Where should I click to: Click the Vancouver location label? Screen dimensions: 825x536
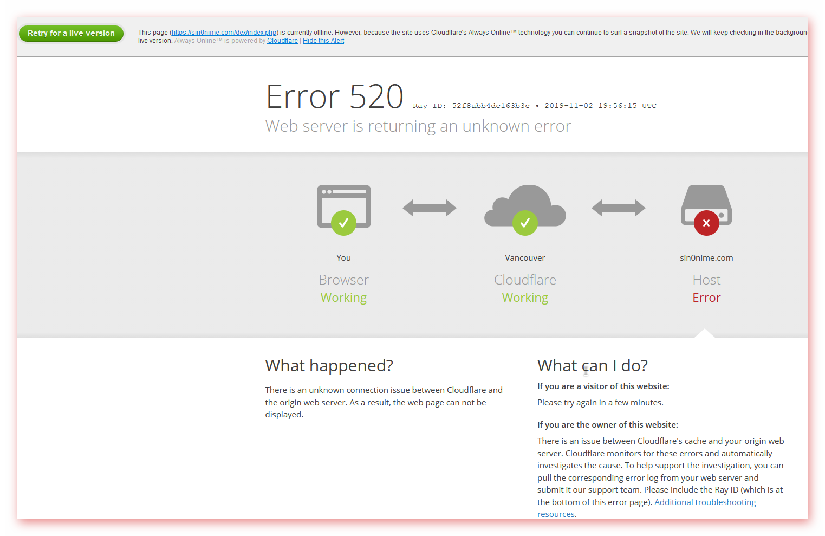[x=525, y=258]
